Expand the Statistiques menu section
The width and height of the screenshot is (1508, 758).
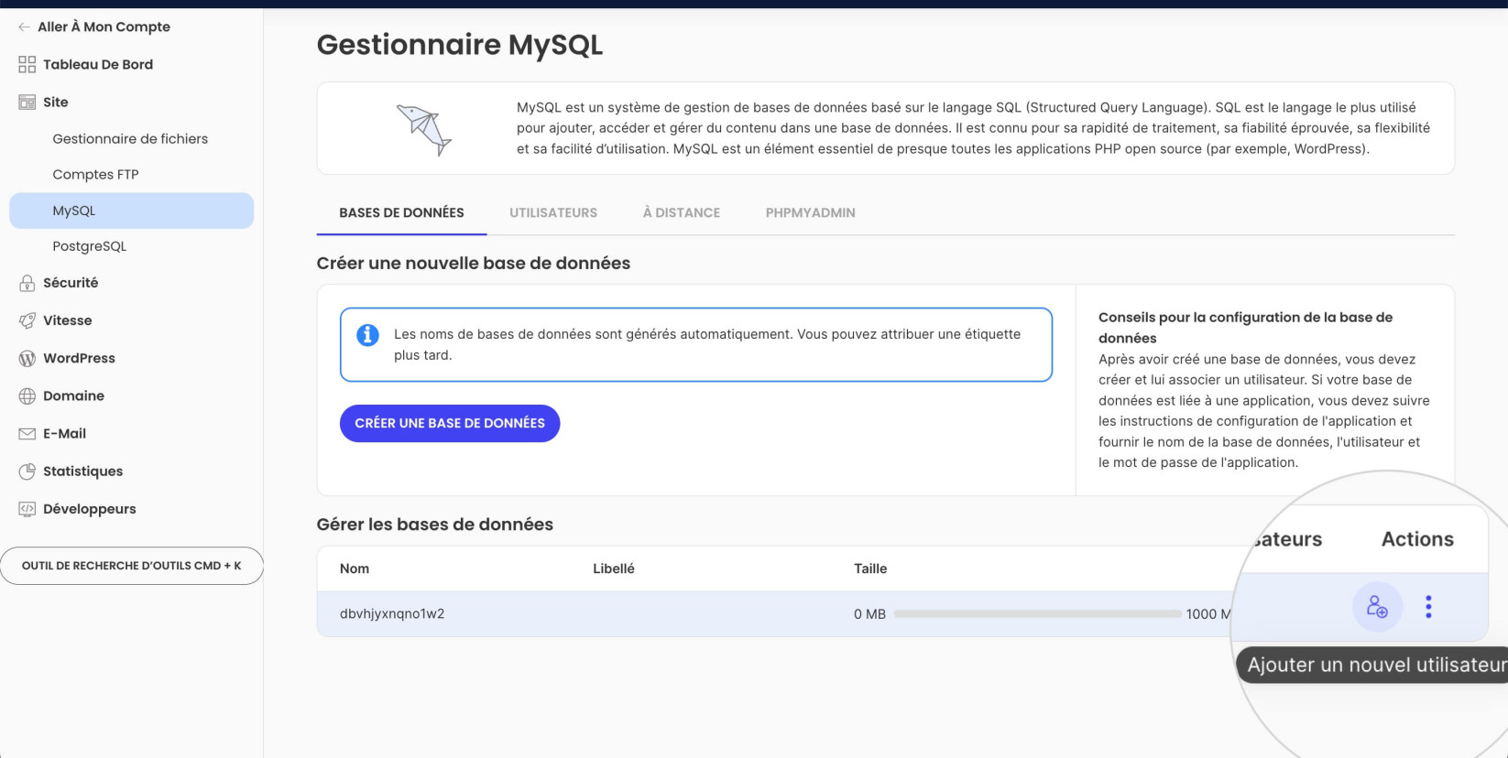coord(82,471)
